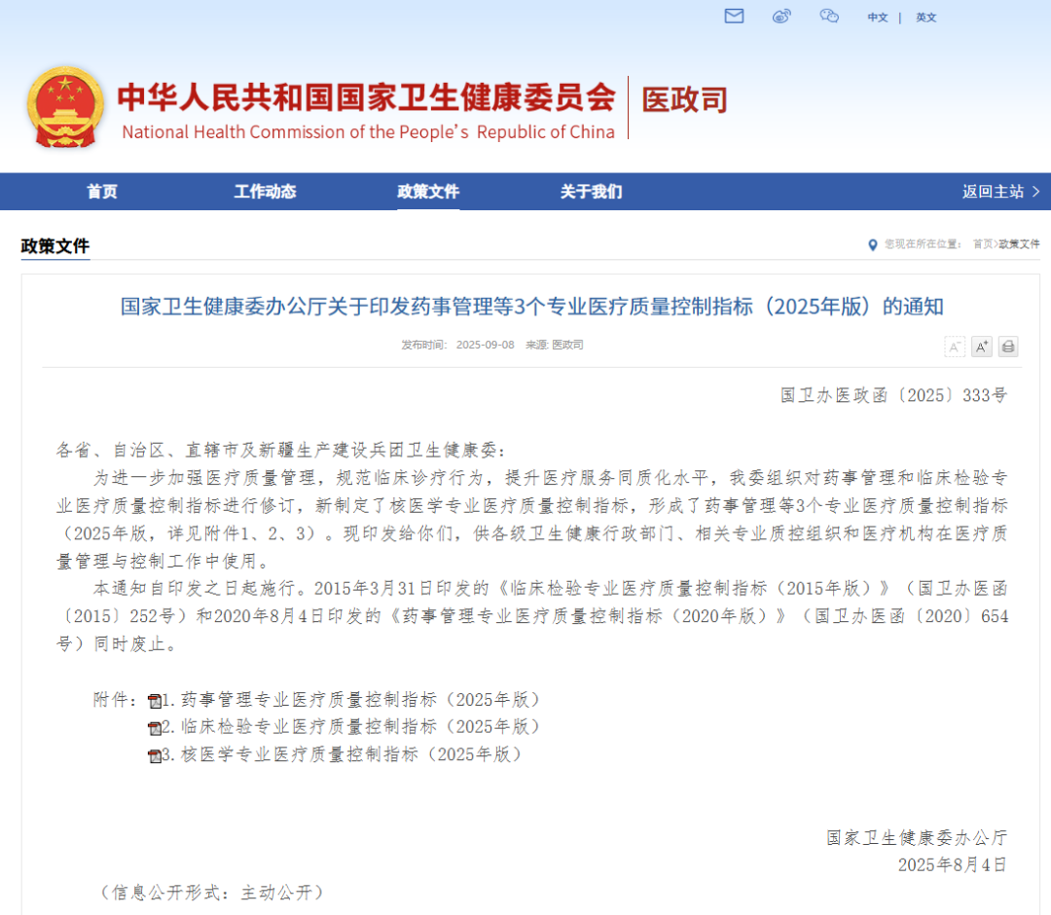Decrease font size with A- icon
1051x915 pixels.
955,347
